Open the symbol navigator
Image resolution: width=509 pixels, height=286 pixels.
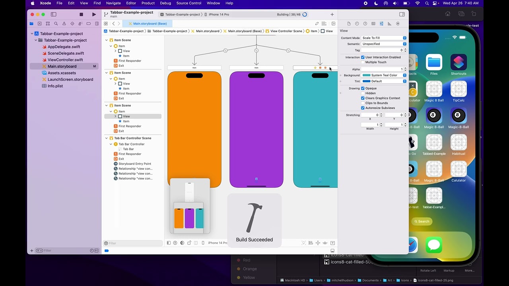48,24
